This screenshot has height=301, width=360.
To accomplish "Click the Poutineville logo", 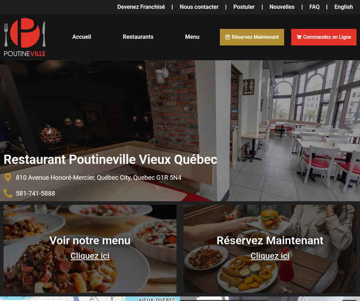I will point(25,37).
